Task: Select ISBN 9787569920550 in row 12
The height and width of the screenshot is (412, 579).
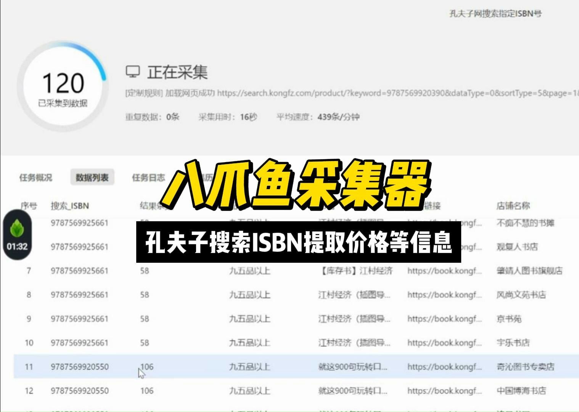Action: [80, 391]
